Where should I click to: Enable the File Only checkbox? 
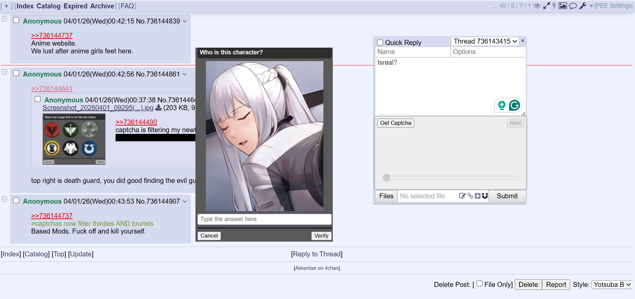pyautogui.click(x=480, y=284)
